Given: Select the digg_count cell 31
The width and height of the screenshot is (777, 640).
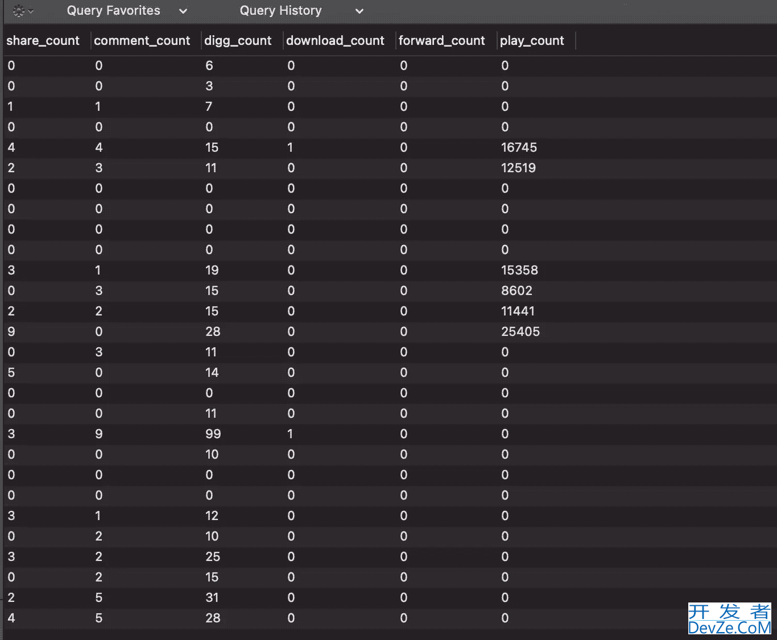Looking at the screenshot, I should point(212,598).
